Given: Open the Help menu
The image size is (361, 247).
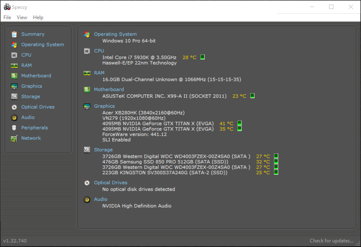Looking at the screenshot, I should pyautogui.click(x=38, y=17).
